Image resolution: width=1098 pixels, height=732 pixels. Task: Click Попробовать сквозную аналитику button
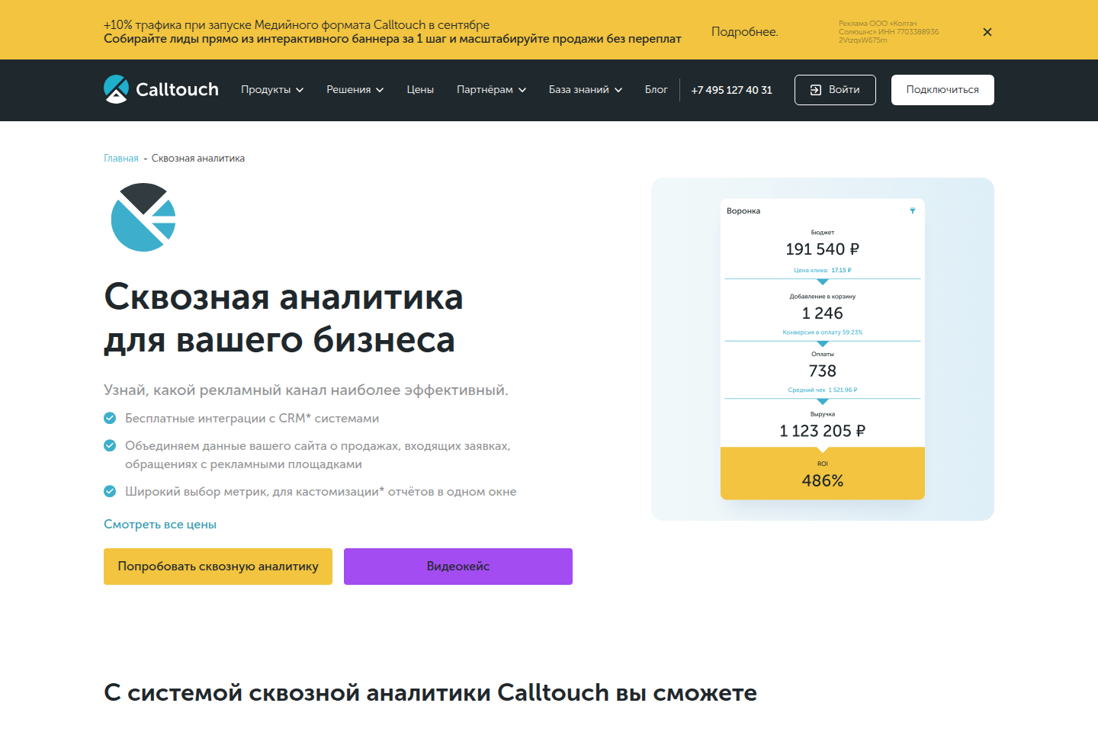click(x=218, y=567)
